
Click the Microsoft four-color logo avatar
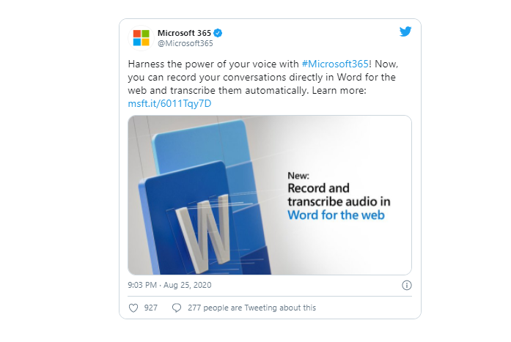coord(141,37)
